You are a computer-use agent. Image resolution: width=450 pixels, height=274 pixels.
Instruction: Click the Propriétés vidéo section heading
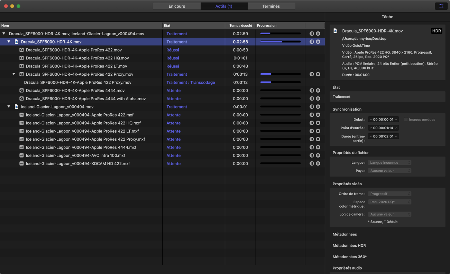[x=347, y=184]
